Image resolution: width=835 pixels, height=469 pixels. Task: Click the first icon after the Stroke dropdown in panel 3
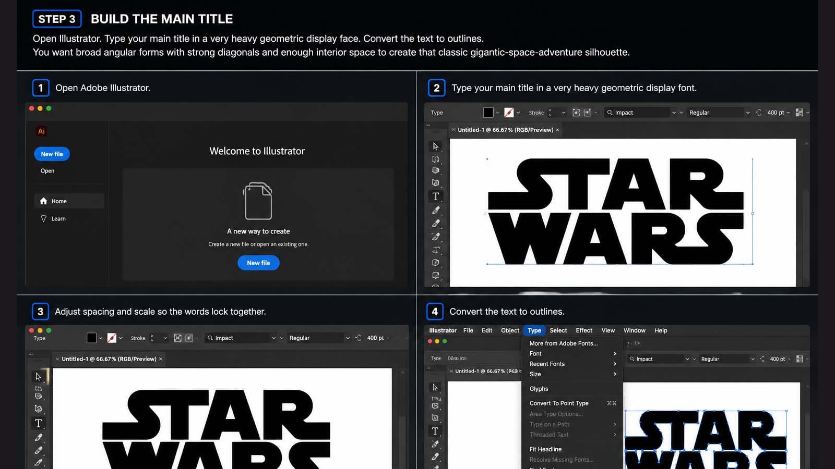tap(177, 338)
